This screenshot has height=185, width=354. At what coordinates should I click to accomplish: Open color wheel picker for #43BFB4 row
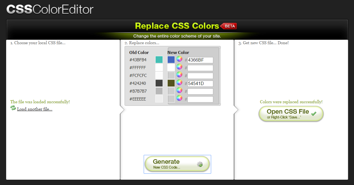coord(179,59)
